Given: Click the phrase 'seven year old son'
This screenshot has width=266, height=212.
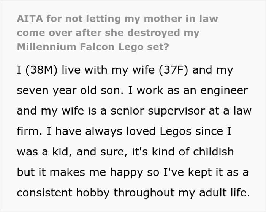Looking at the screenshot, I should pos(70,91).
